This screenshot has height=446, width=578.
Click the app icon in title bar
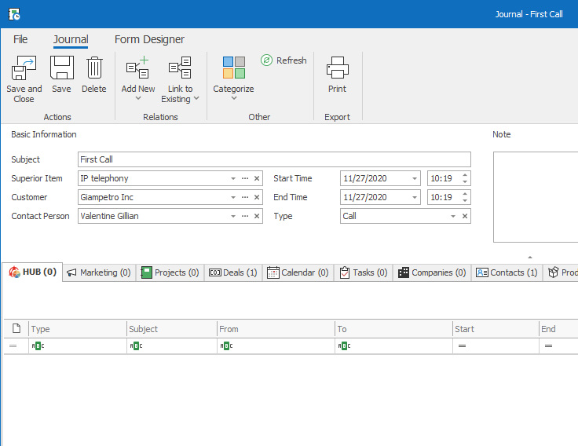(x=14, y=14)
